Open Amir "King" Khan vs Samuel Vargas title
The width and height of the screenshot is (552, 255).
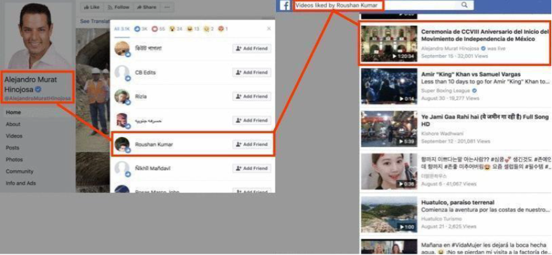(471, 74)
